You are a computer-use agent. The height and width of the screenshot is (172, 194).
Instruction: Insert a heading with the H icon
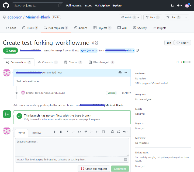coord(55,132)
